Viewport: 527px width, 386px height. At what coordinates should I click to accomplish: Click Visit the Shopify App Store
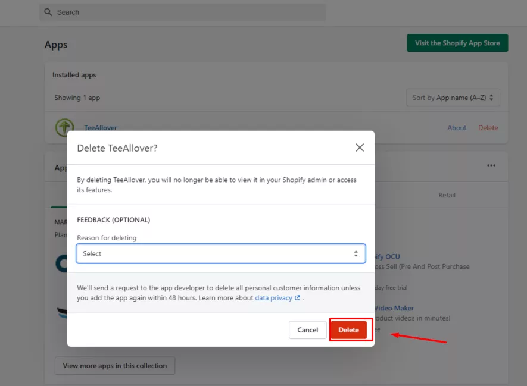pos(457,43)
